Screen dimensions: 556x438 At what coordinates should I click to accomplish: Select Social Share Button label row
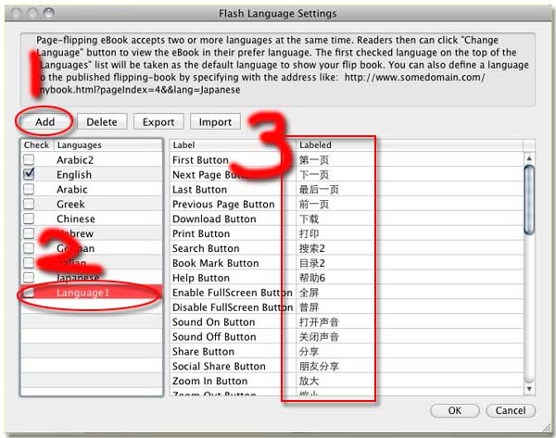click(x=347, y=366)
